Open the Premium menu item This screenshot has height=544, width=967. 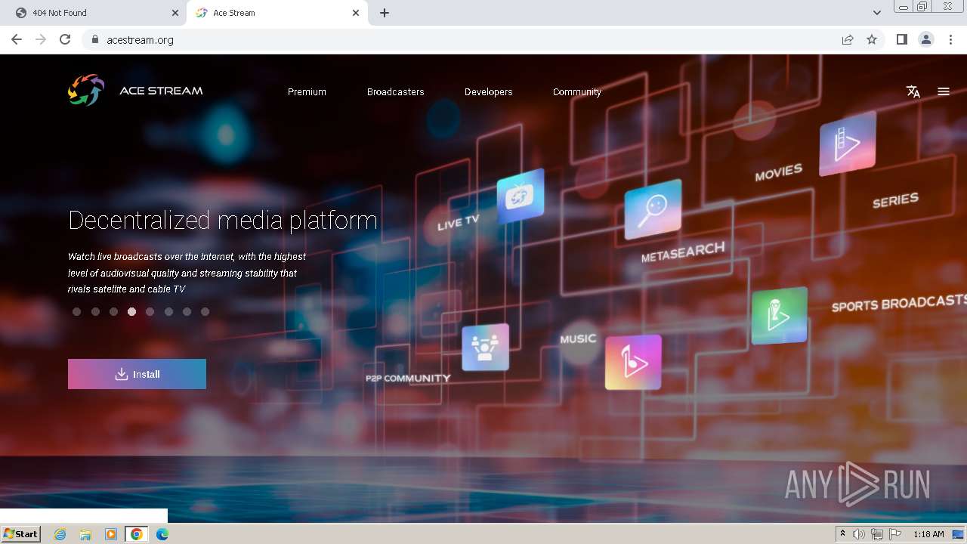(307, 91)
